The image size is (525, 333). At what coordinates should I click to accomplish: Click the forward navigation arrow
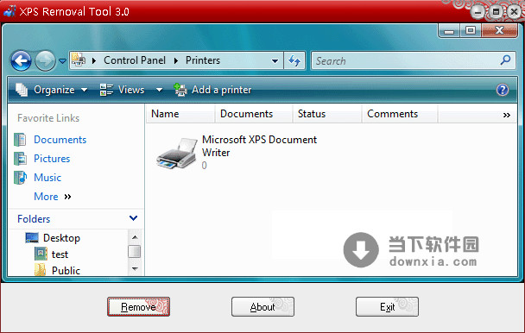pos(45,61)
